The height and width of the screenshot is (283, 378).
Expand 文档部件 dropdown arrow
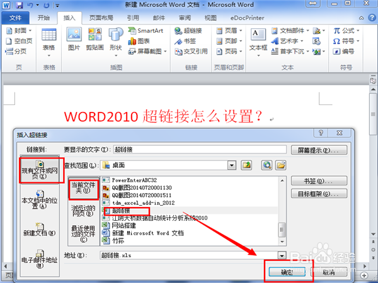point(307,31)
